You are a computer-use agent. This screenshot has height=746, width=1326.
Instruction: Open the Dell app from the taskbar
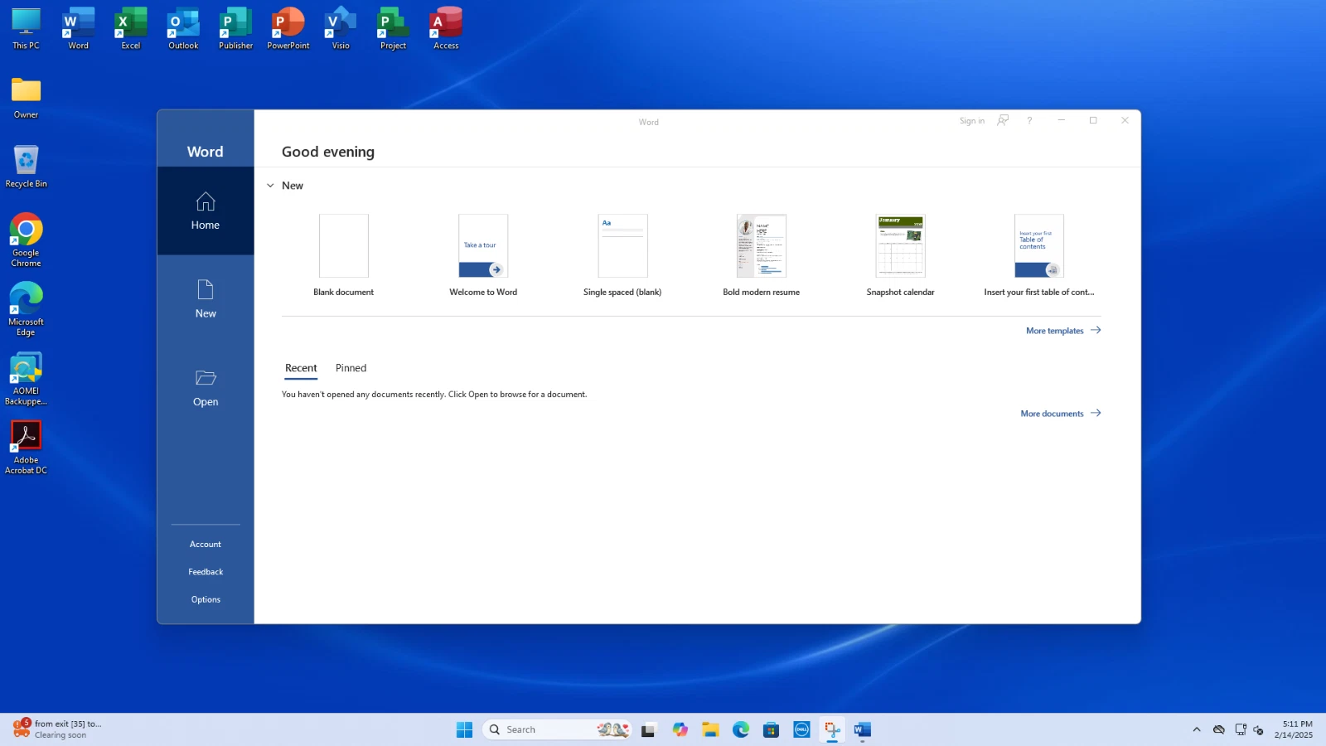point(801,729)
